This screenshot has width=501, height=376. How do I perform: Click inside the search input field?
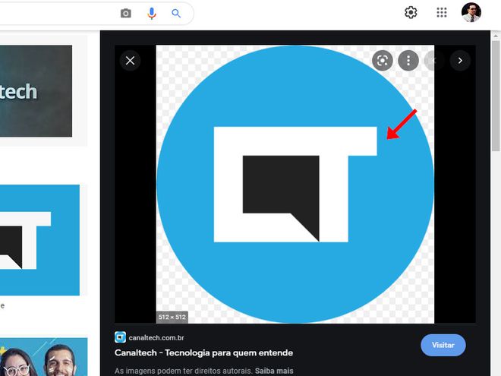click(x=58, y=14)
